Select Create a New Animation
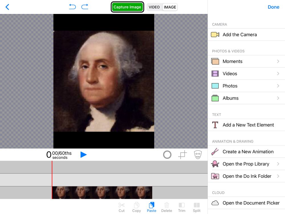Screen dimensions: 285x214 pos(246,152)
